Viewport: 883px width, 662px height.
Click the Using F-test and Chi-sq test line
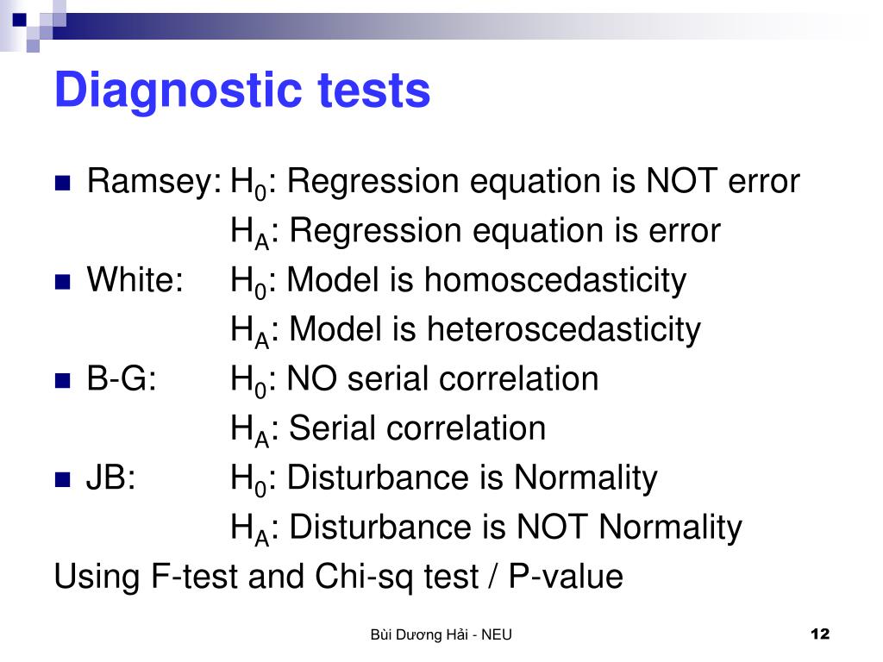point(338,578)
